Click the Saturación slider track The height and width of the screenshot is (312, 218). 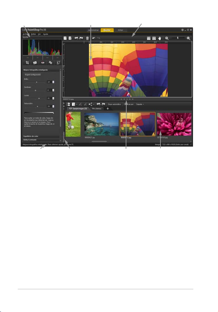pos(35,106)
